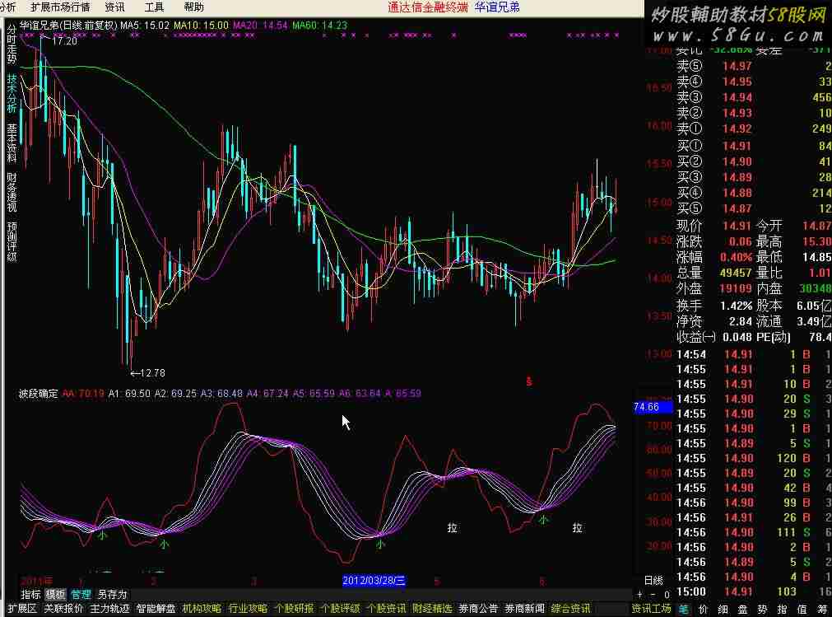
Task: Switch to 分时走势 sidebar tab
Action: point(12,44)
